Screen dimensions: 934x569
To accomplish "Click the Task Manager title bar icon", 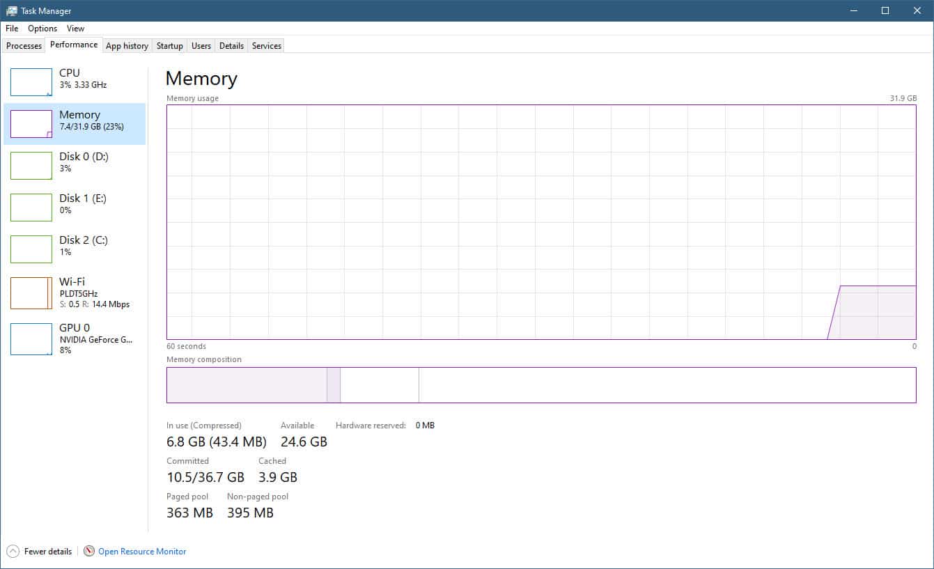I will [11, 10].
